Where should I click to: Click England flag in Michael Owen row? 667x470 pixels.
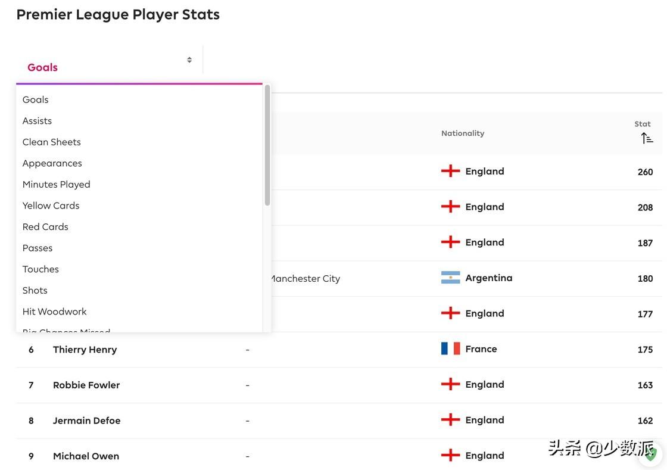click(x=450, y=455)
